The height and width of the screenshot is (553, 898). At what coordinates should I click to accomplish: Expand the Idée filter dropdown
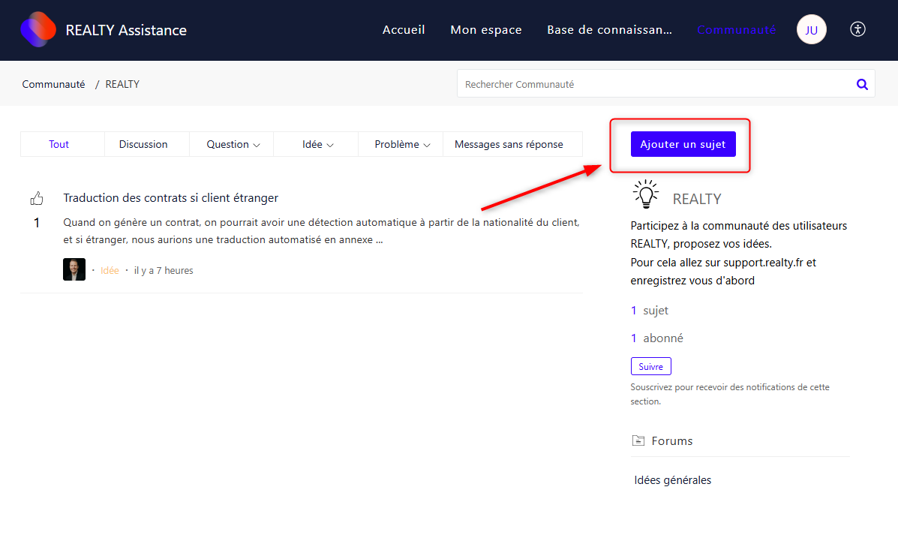[x=317, y=144]
